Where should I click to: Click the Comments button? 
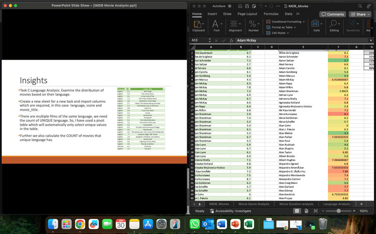pos(333,14)
